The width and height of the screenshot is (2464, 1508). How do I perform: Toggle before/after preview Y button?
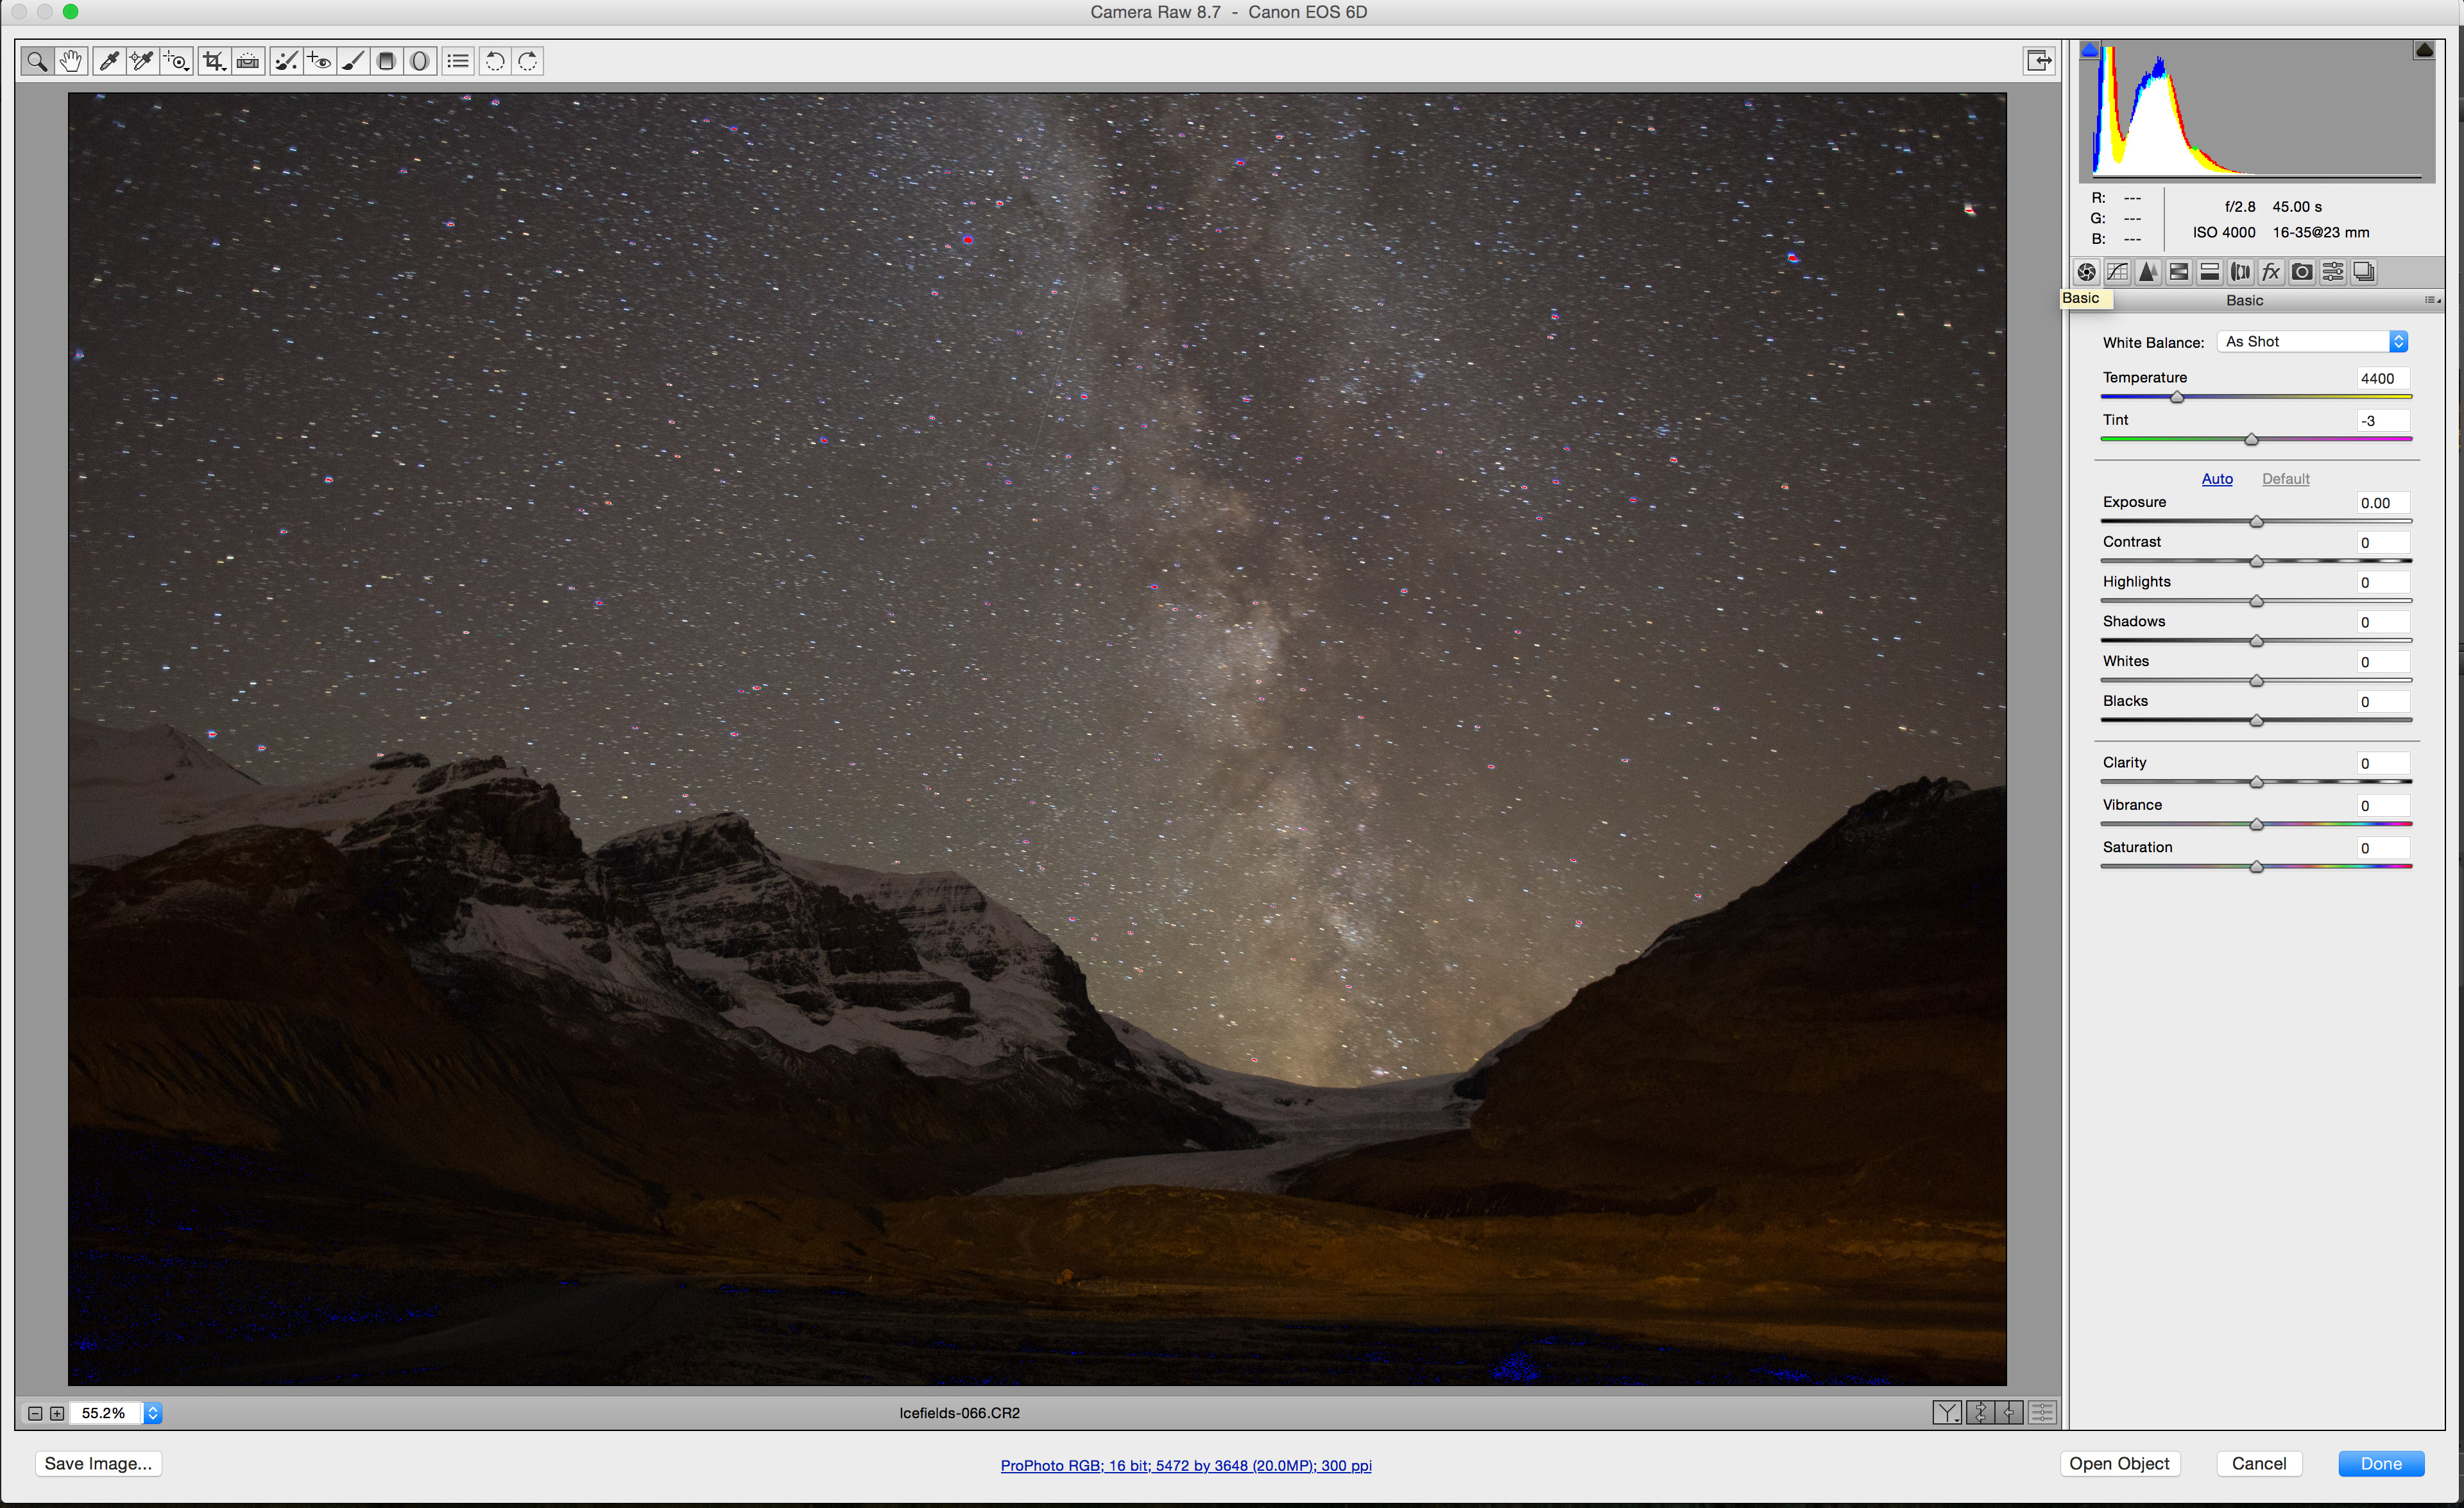tap(1946, 1412)
